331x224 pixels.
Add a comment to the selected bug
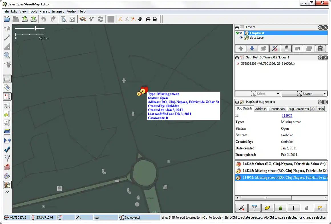[x=267, y=208]
